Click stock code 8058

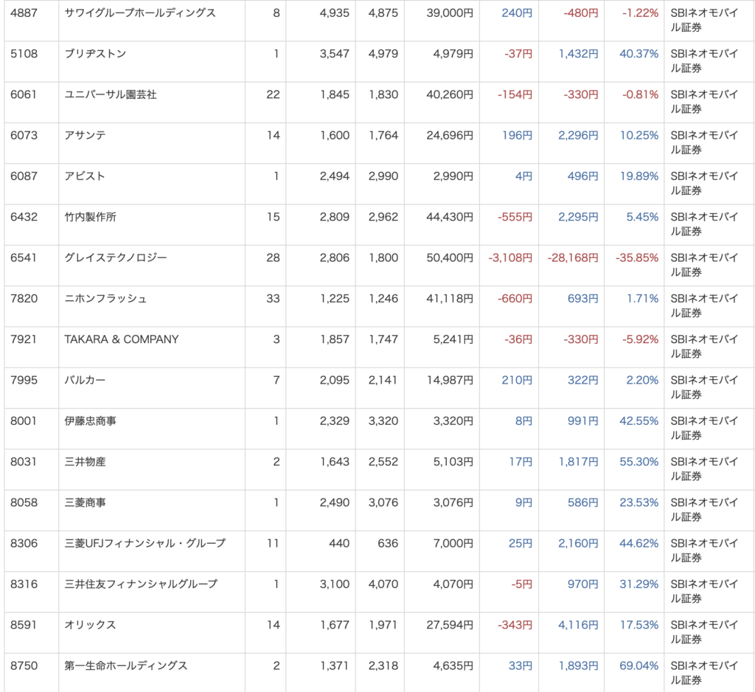24,502
